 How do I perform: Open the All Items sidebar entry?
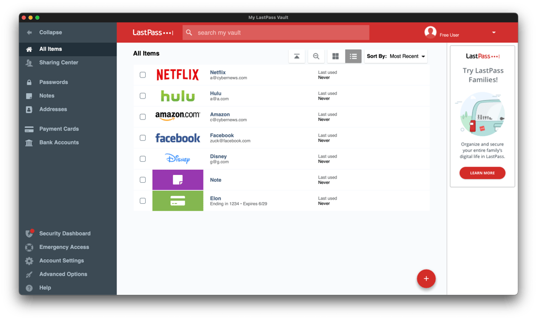pyautogui.click(x=68, y=49)
